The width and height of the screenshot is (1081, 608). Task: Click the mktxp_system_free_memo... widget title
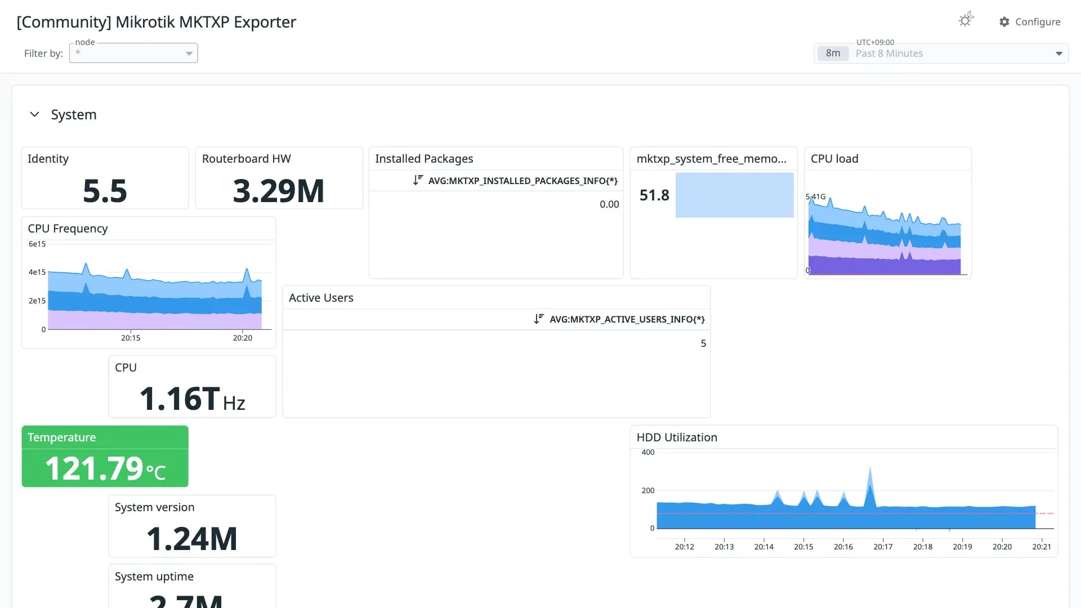tap(712, 159)
